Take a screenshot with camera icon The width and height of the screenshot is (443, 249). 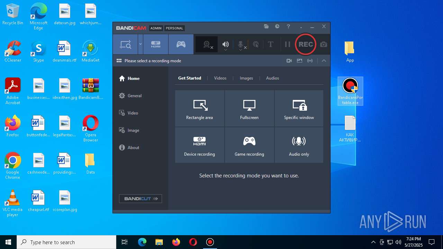point(324,44)
